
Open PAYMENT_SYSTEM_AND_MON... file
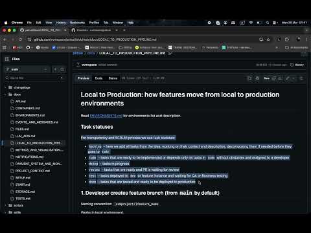point(39,164)
